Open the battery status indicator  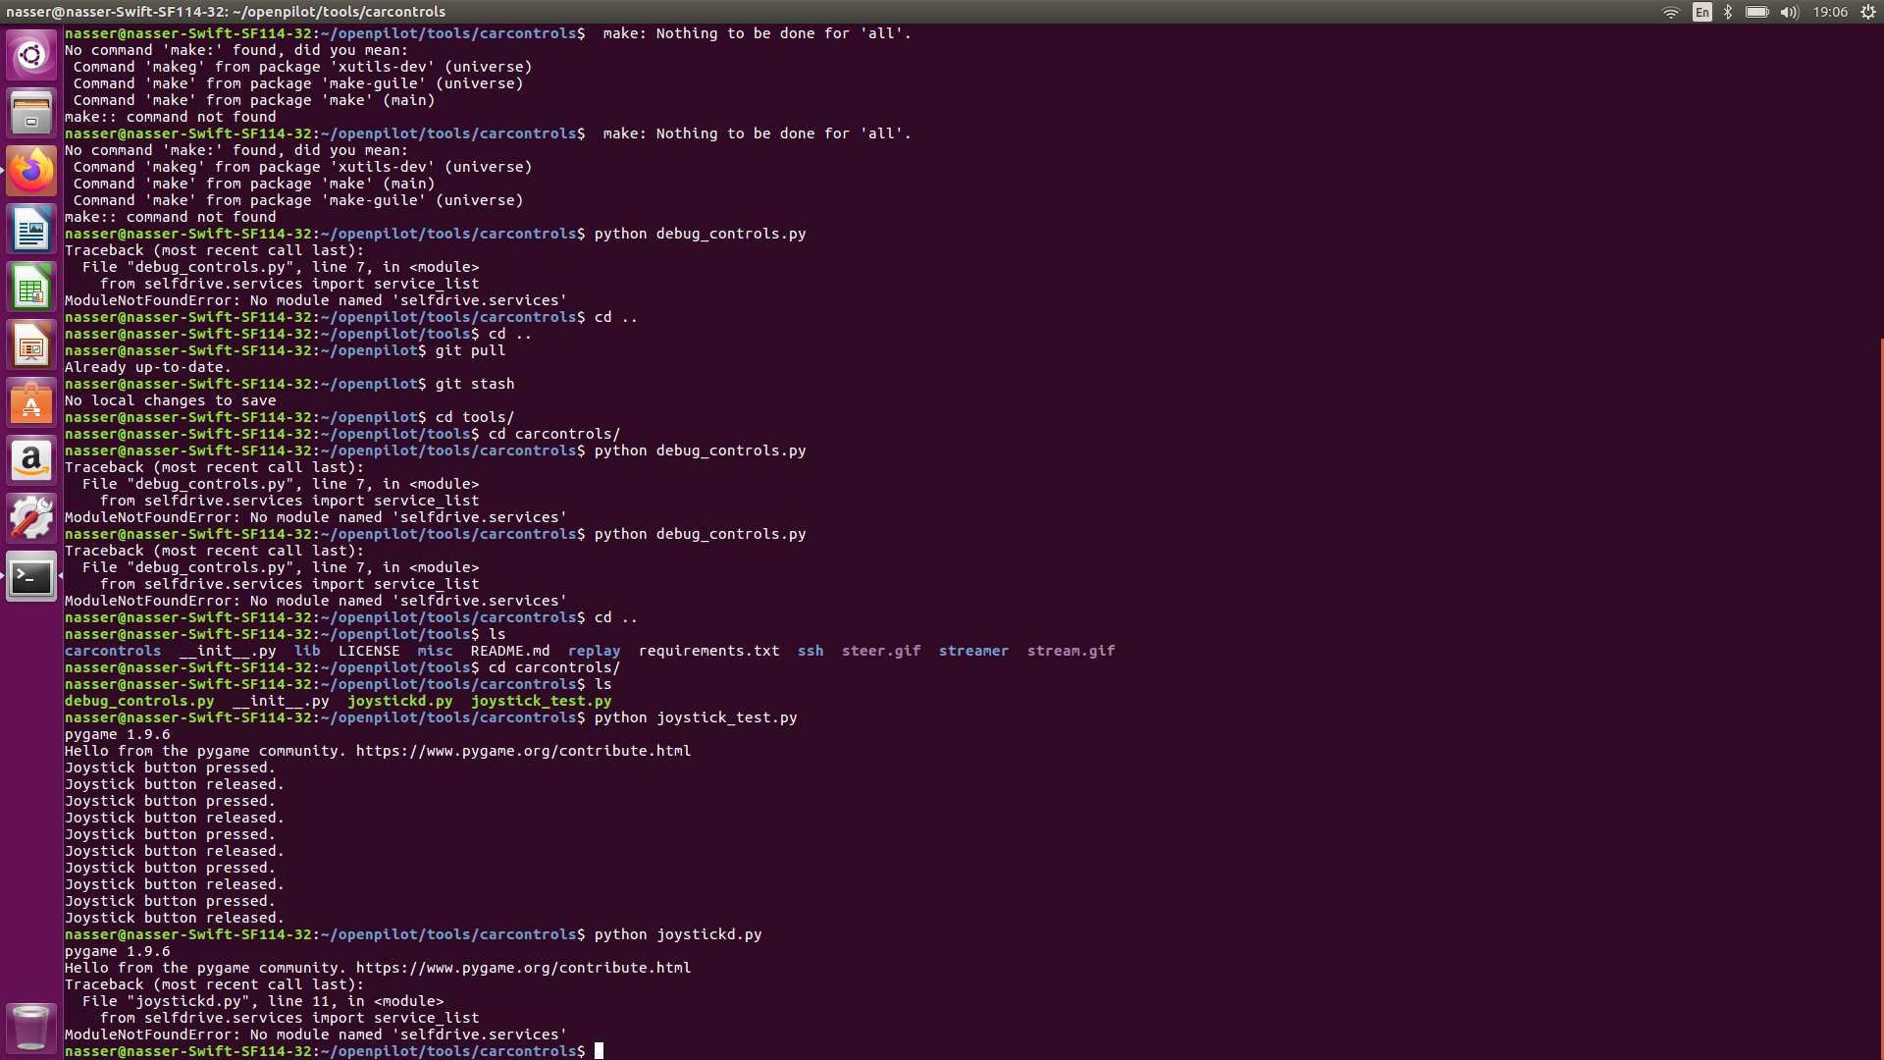tap(1756, 12)
